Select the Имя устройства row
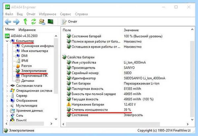The width and height of the screenshot is (198, 136). click(x=106, y=62)
